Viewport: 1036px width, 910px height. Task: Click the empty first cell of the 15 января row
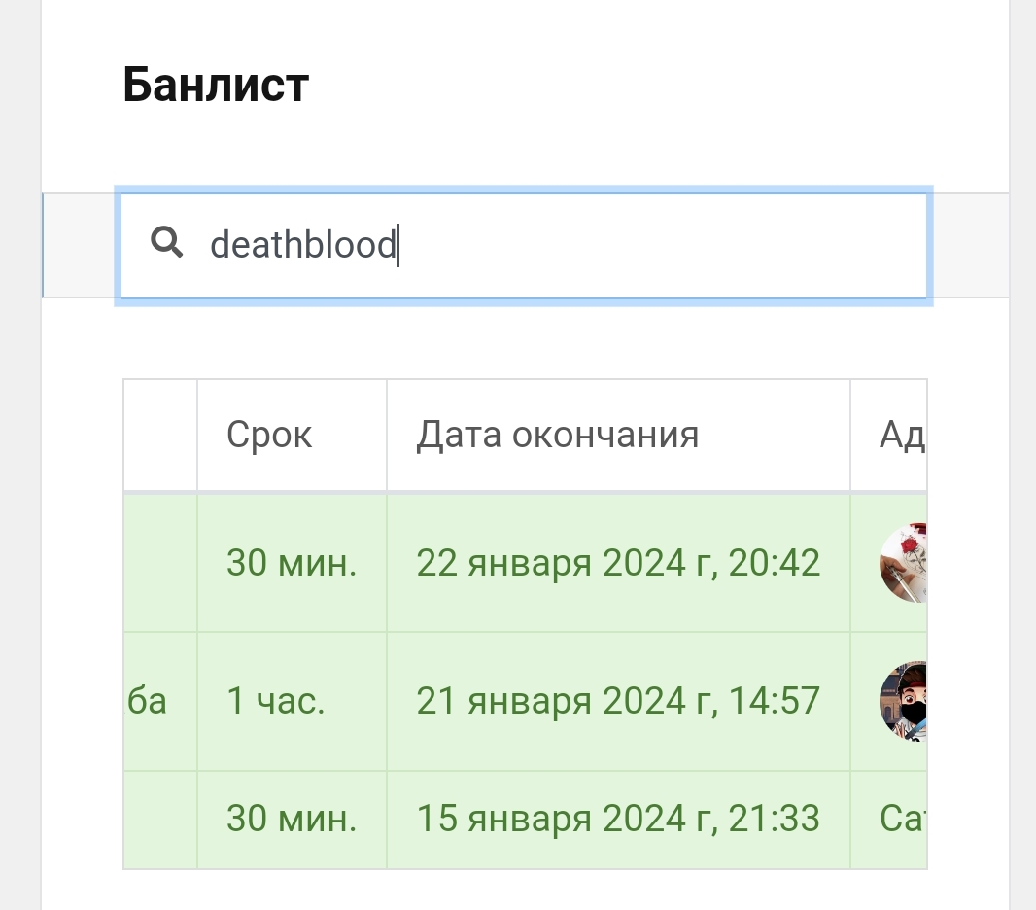[160, 820]
